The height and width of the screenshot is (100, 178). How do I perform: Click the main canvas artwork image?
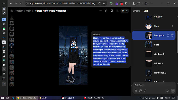73,55
